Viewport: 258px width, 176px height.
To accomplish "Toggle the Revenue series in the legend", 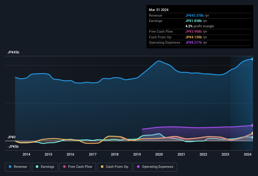I will click(20, 167).
